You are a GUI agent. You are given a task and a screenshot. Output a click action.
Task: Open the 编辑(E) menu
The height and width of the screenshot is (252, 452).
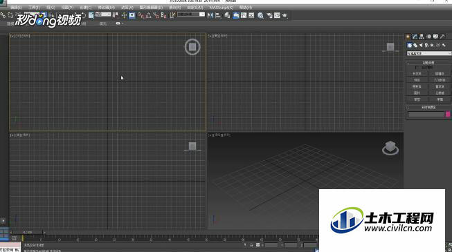pyautogui.click(x=16, y=8)
